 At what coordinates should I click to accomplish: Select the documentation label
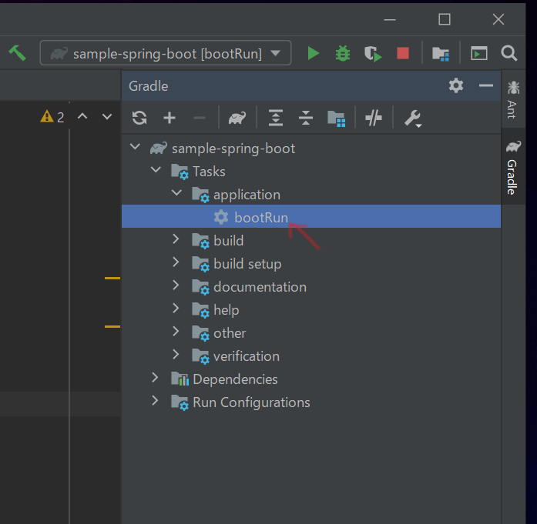click(x=260, y=287)
